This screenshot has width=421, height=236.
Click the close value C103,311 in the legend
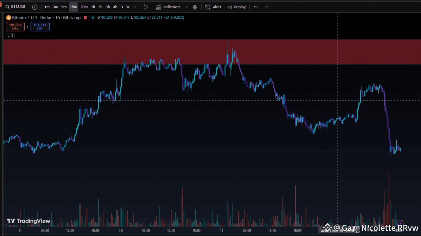(x=155, y=18)
